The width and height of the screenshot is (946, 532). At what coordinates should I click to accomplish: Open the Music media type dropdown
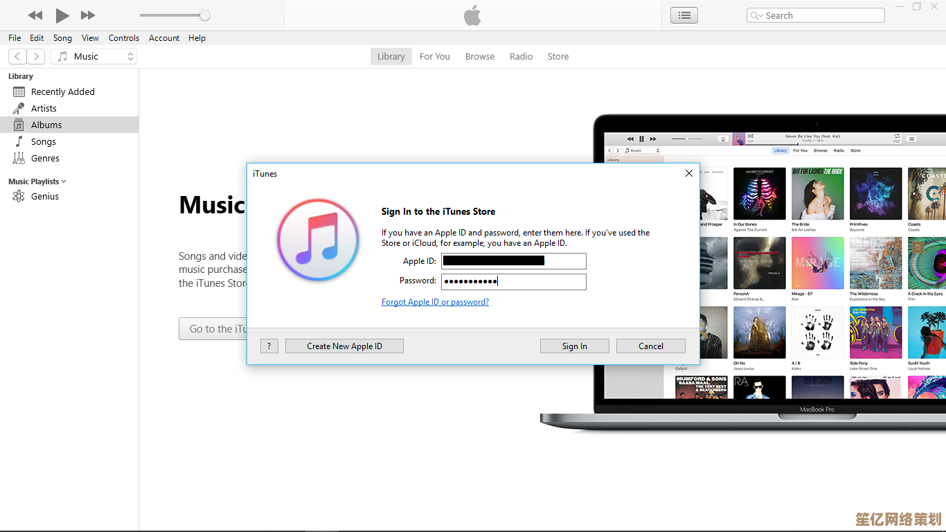(x=93, y=57)
